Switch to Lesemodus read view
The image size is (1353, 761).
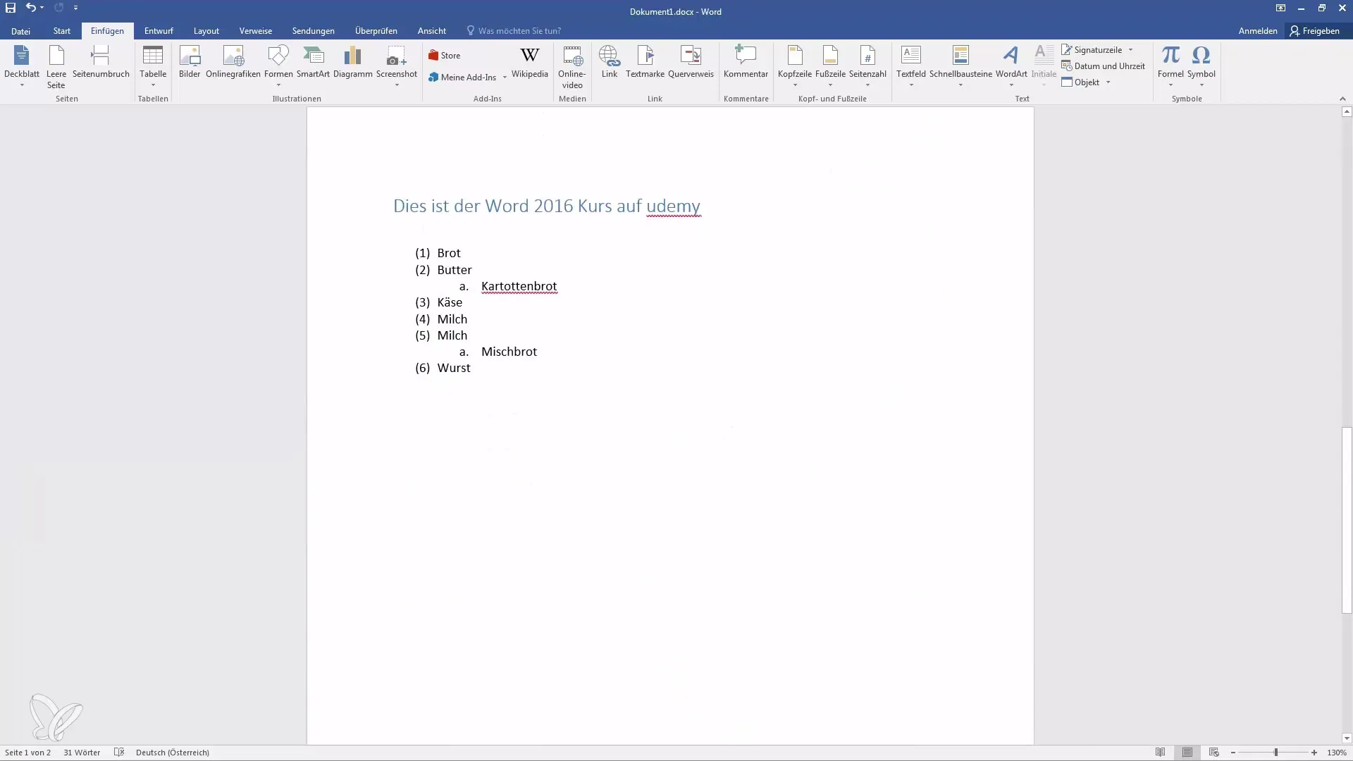(x=1160, y=753)
